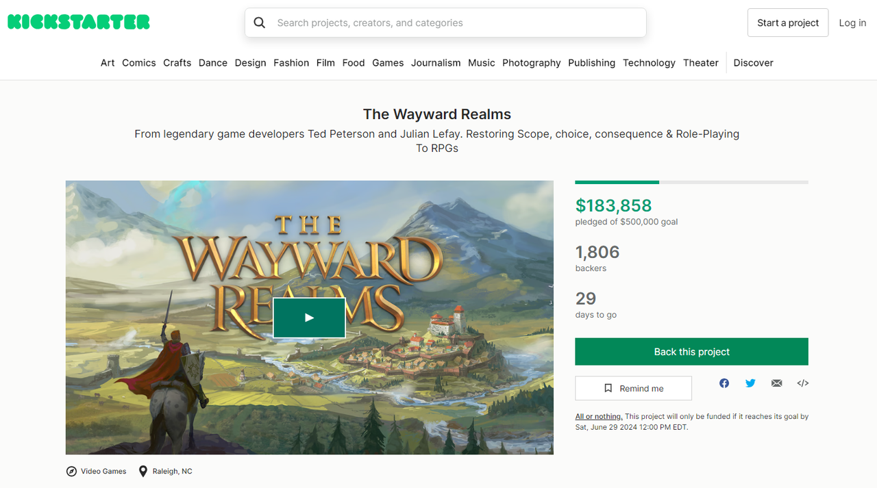This screenshot has width=877, height=488.
Task: Click the funding progress bar
Action: (692, 182)
